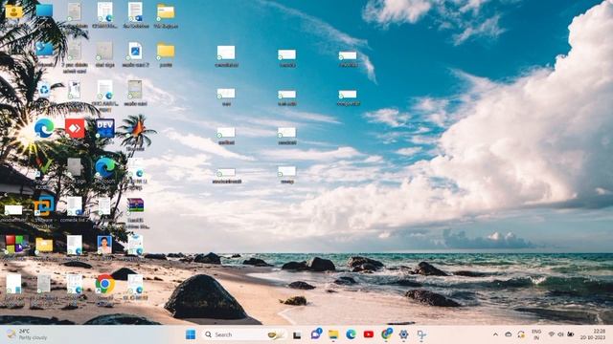Open the battery status tray icon
This screenshot has width=613, height=344.
(571, 334)
